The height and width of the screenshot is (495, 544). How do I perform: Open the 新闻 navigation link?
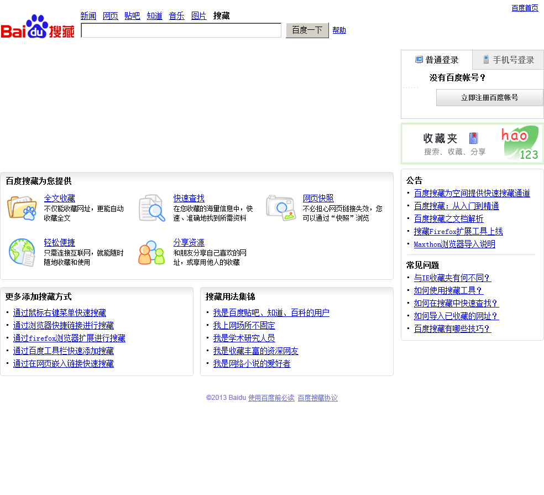coord(88,15)
